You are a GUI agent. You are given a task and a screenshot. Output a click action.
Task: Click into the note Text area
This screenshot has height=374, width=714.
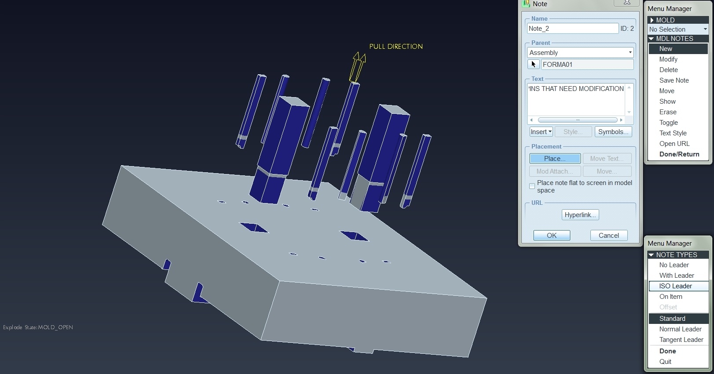576,99
